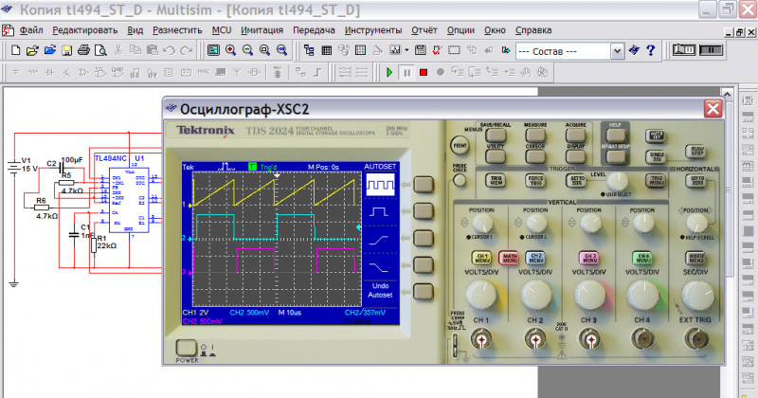Open print preview

(x=100, y=50)
